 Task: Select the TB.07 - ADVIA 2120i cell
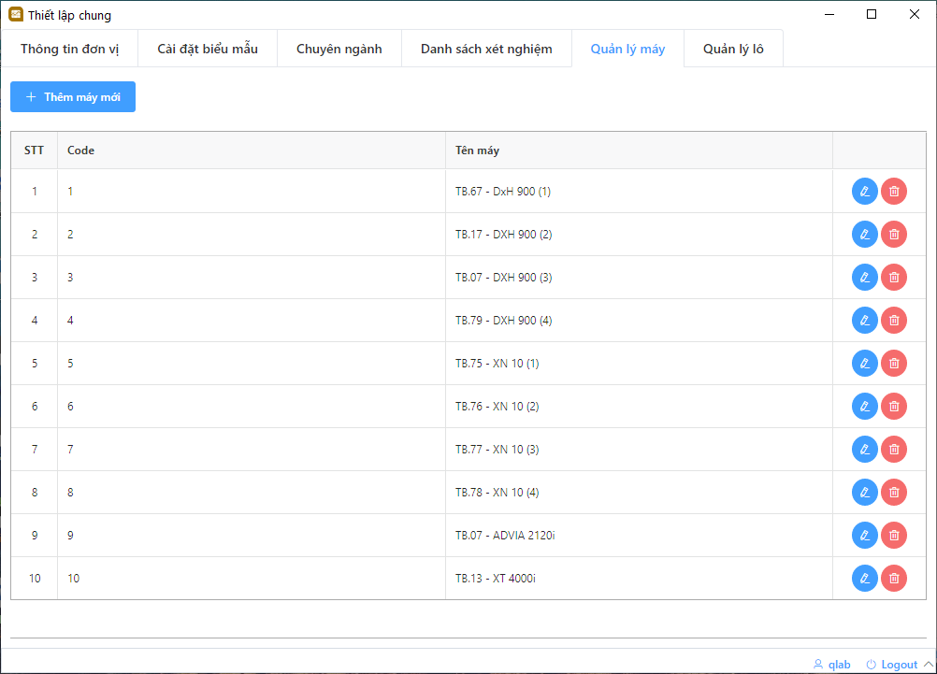[x=639, y=536]
